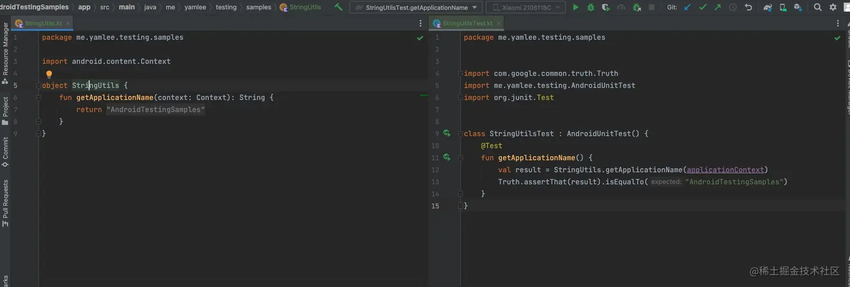Click the @Test annotation
The width and height of the screenshot is (850, 287).
(491, 145)
